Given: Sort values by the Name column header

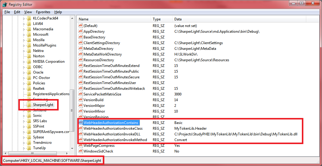Looking at the screenshot, I should click(114, 19).
